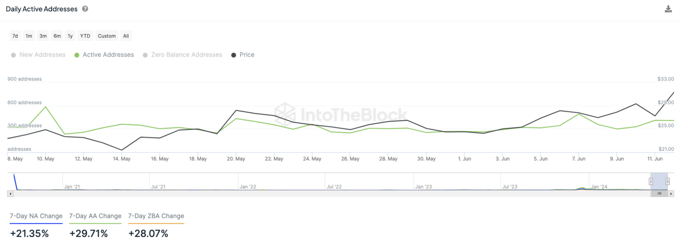Select the 1m time range

pos(29,36)
